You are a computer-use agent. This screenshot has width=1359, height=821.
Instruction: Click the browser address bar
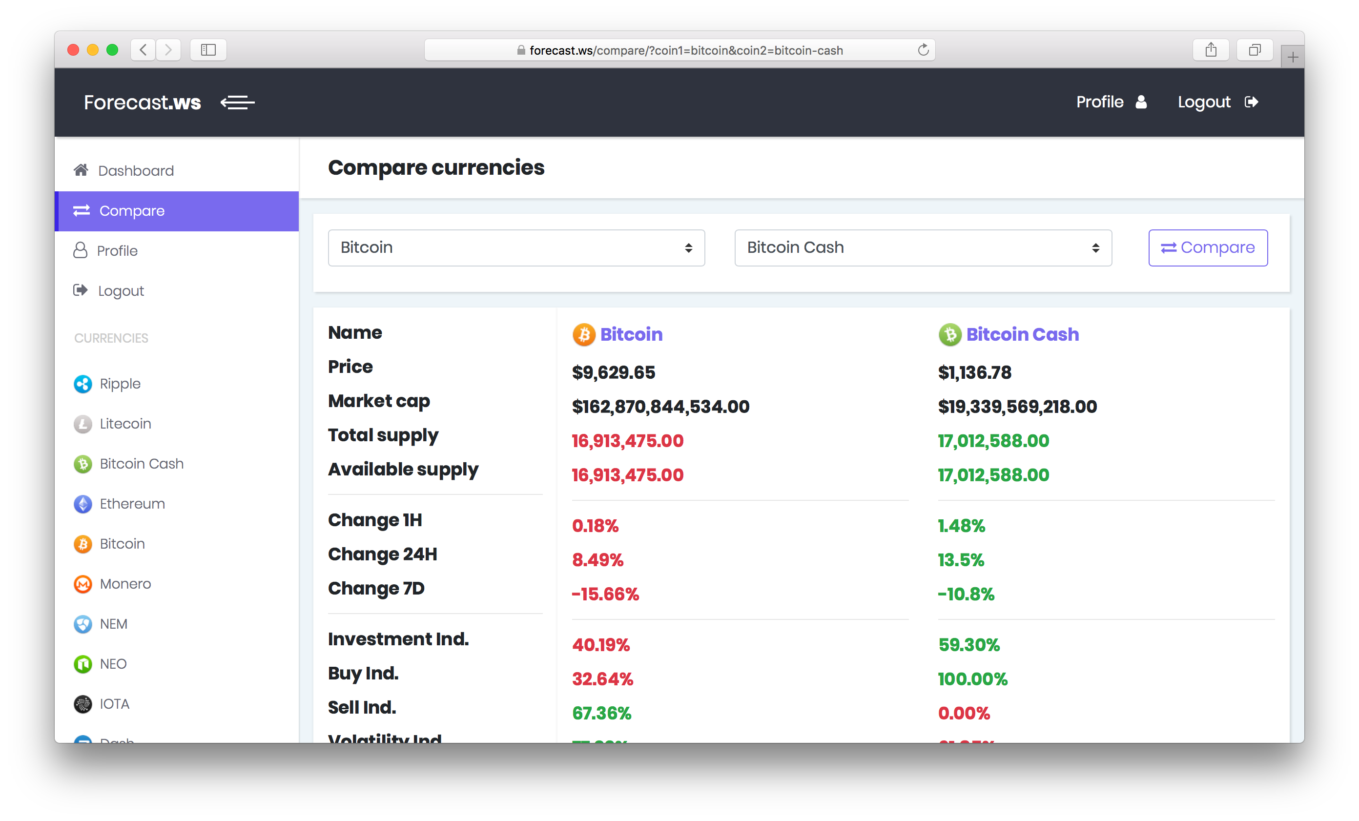(x=679, y=50)
